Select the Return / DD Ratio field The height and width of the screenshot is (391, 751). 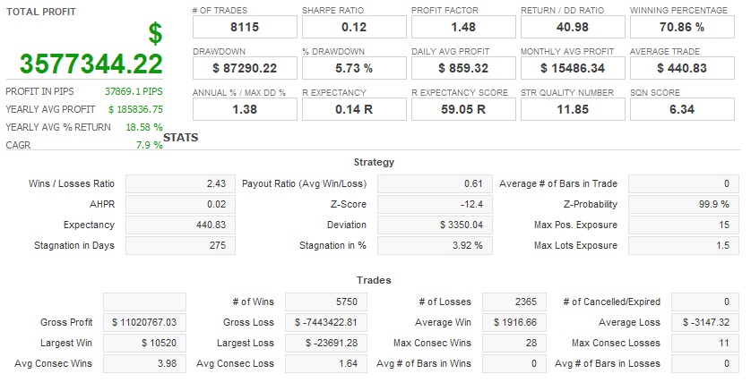pos(572,27)
